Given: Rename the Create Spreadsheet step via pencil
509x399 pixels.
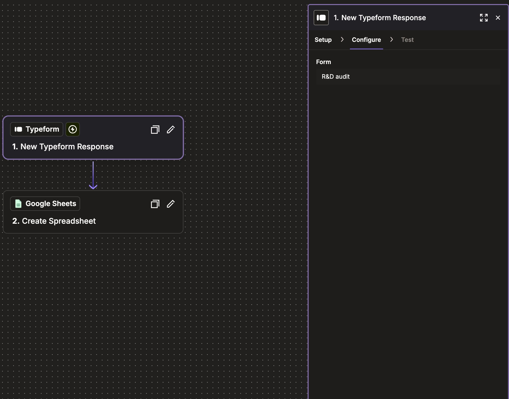Looking at the screenshot, I should 171,204.
